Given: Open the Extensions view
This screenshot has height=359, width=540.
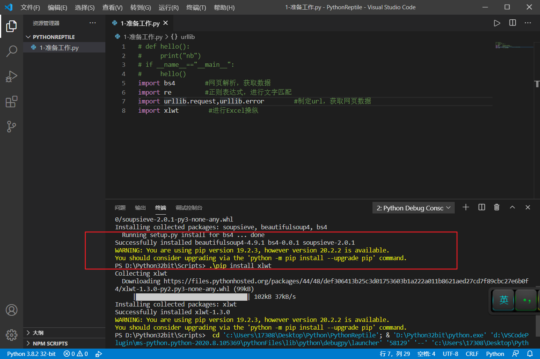Looking at the screenshot, I should click(x=11, y=102).
